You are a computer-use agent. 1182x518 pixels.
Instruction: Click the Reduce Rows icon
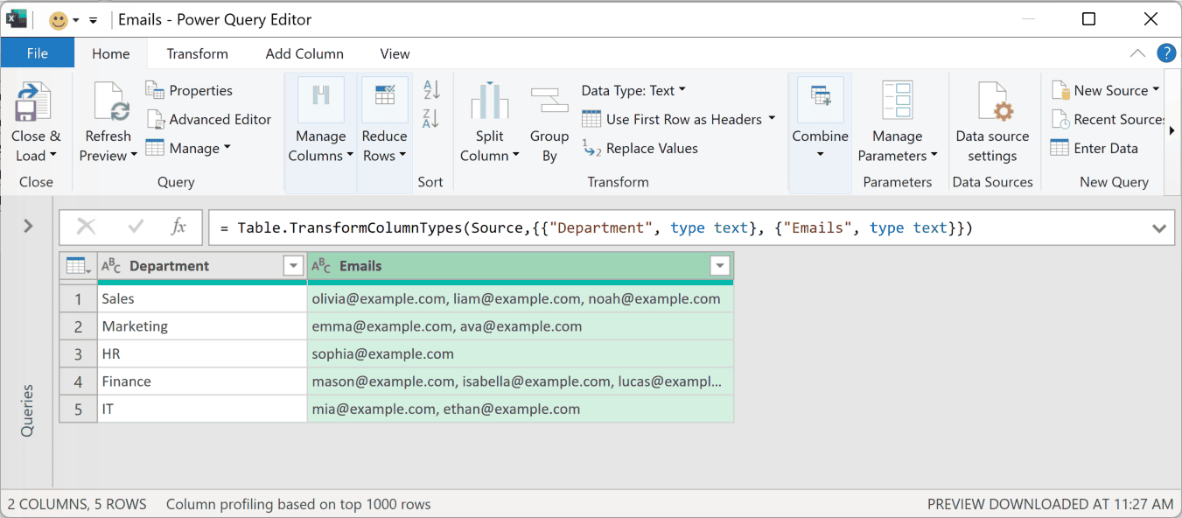coord(384,100)
